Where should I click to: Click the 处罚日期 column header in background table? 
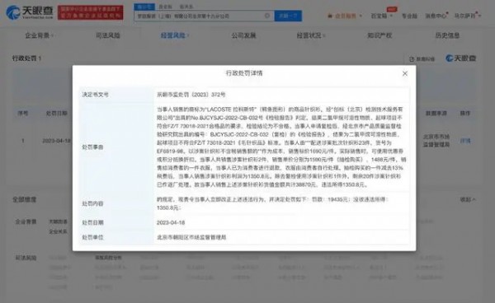[x=56, y=113]
